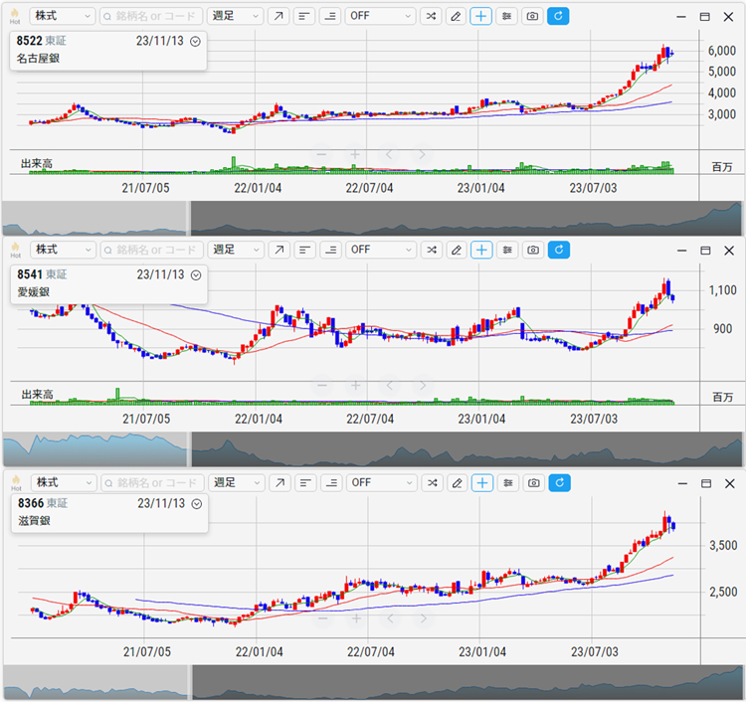746x702 pixels.
Task: Click the top chart's range navigator slider
Action: [466, 218]
